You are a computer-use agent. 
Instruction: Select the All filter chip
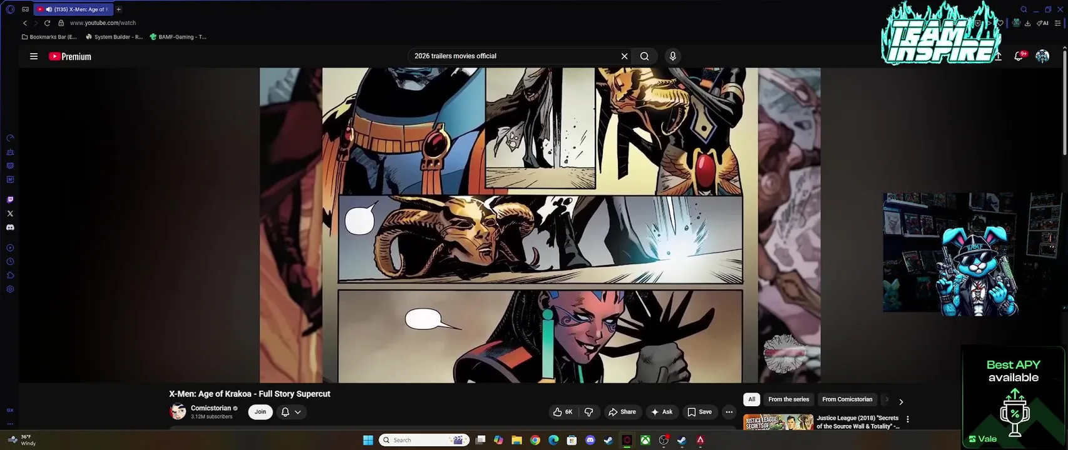point(752,399)
